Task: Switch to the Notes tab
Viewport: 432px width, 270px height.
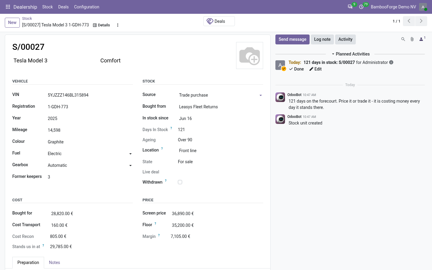Action: point(54,262)
